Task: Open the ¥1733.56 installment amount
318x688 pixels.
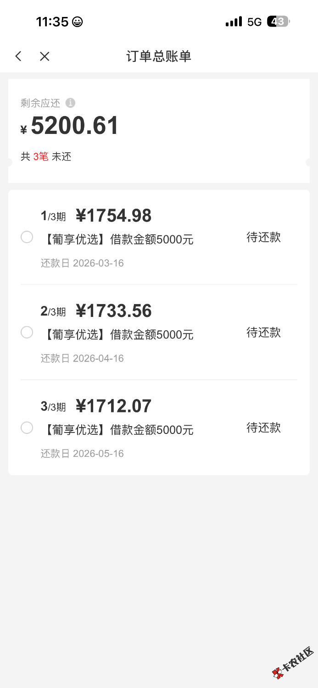Action: coord(113,311)
